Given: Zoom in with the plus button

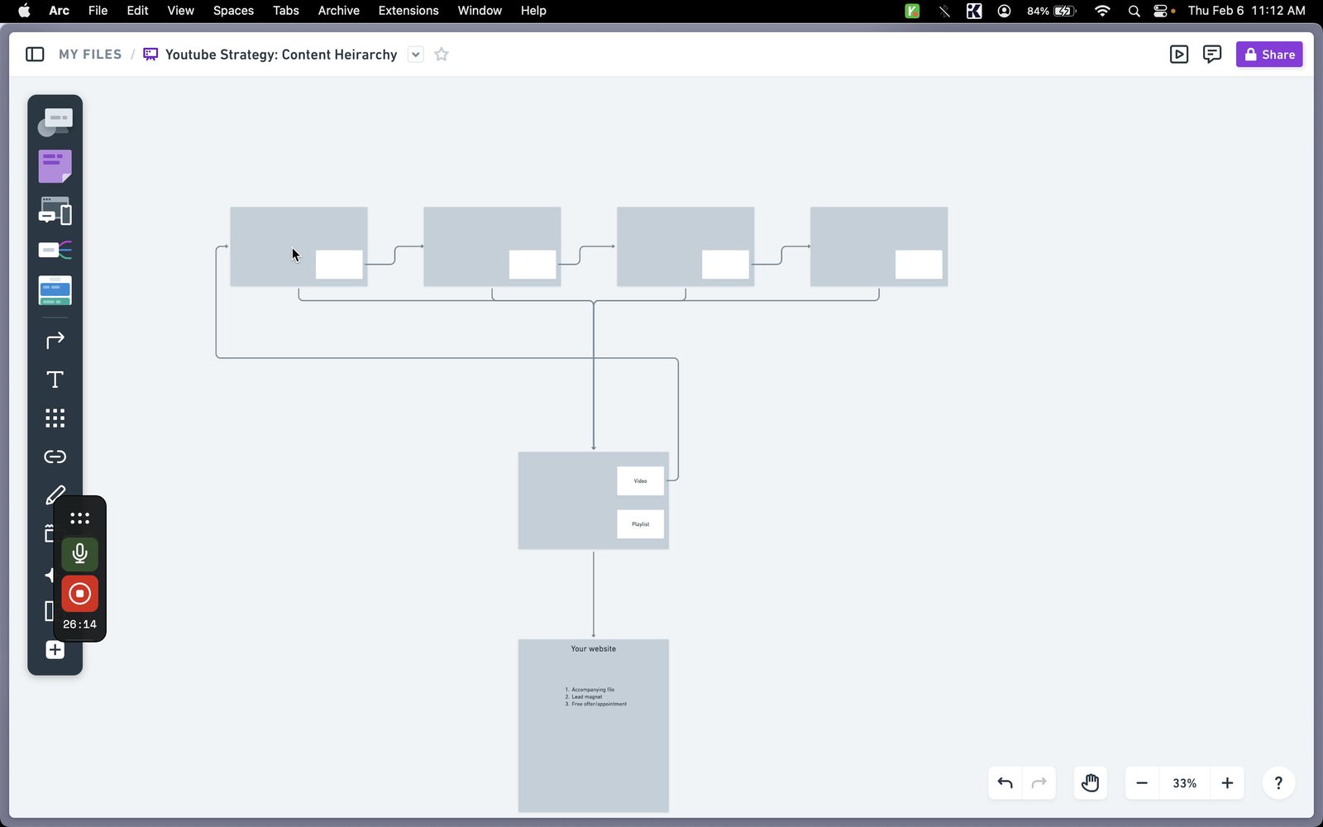Looking at the screenshot, I should (1227, 783).
